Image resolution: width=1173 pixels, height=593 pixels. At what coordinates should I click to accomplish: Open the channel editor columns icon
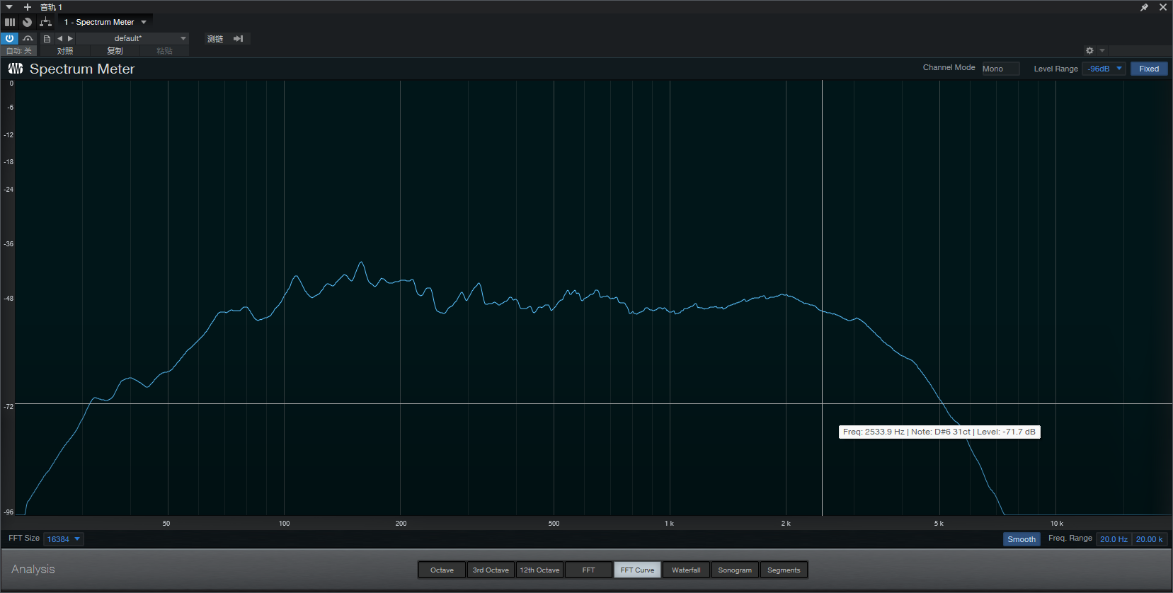10,22
